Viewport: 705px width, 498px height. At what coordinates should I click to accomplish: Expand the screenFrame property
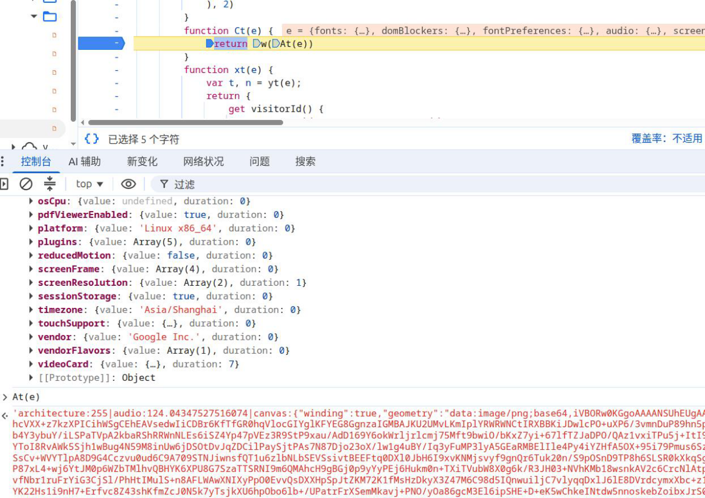point(31,269)
